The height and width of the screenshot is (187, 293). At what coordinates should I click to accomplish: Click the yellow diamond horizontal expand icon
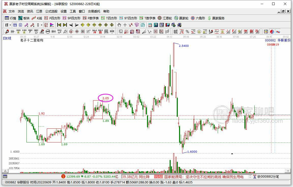94,25
